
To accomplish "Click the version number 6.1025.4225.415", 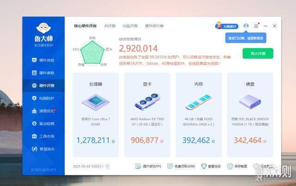I will coord(43,170).
